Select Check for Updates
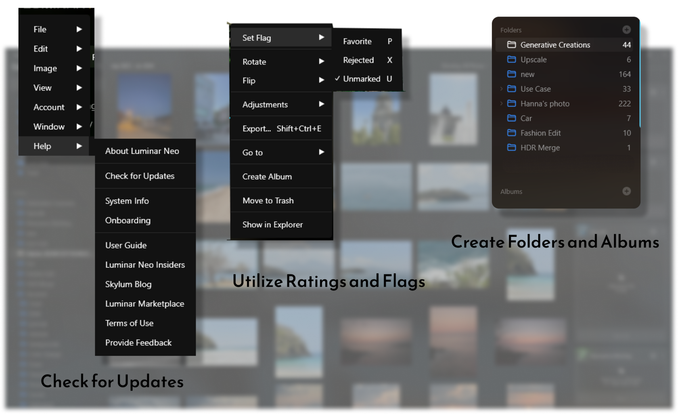Screen dimensions: 678x414 140,176
